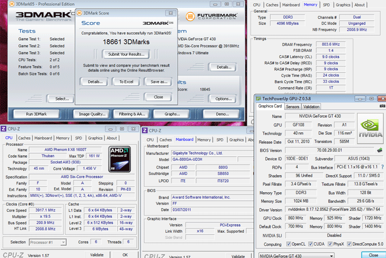Click the CPU-Z icon of the processor window
The width and height of the screenshot is (386, 258).
click(x=3, y=129)
